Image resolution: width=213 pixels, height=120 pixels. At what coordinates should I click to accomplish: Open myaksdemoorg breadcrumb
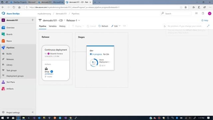tap(44, 14)
